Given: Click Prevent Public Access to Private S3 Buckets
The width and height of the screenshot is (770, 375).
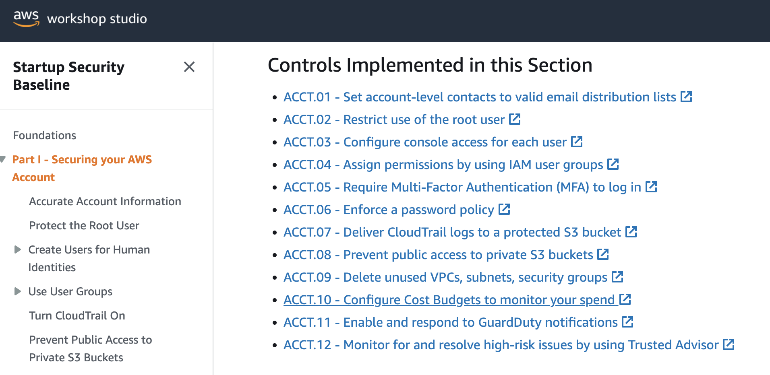Looking at the screenshot, I should pyautogui.click(x=90, y=348).
